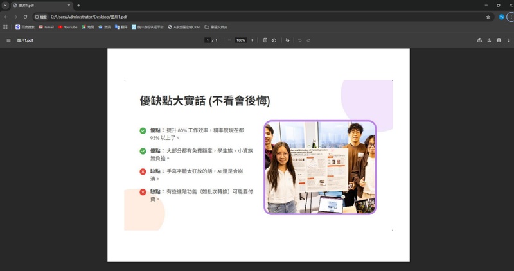
Task: Close the 图片1.pdf tab
Action: click(69, 6)
